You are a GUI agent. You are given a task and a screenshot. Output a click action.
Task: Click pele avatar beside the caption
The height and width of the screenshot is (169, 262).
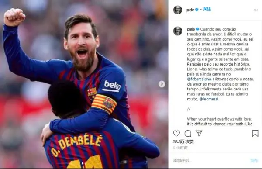178,31
